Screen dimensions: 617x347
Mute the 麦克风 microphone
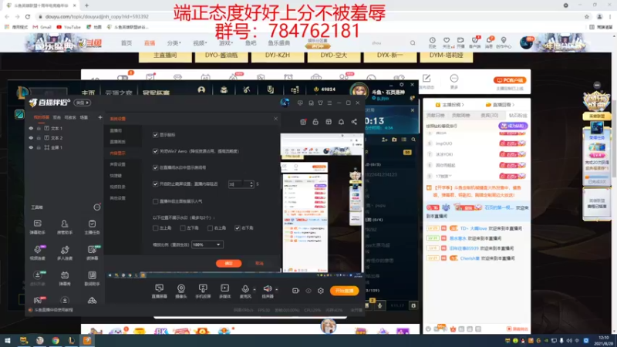tap(244, 289)
